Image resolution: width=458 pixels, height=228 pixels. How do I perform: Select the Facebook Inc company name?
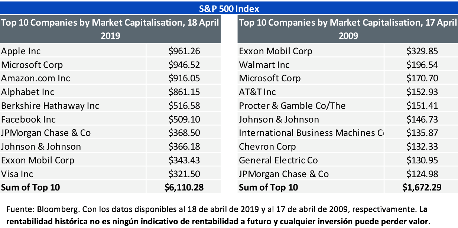29,120
